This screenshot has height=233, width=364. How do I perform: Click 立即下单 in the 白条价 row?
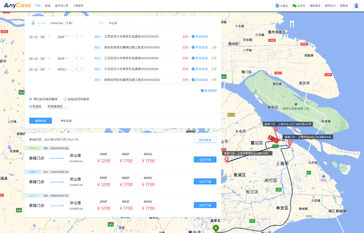pos(205,182)
